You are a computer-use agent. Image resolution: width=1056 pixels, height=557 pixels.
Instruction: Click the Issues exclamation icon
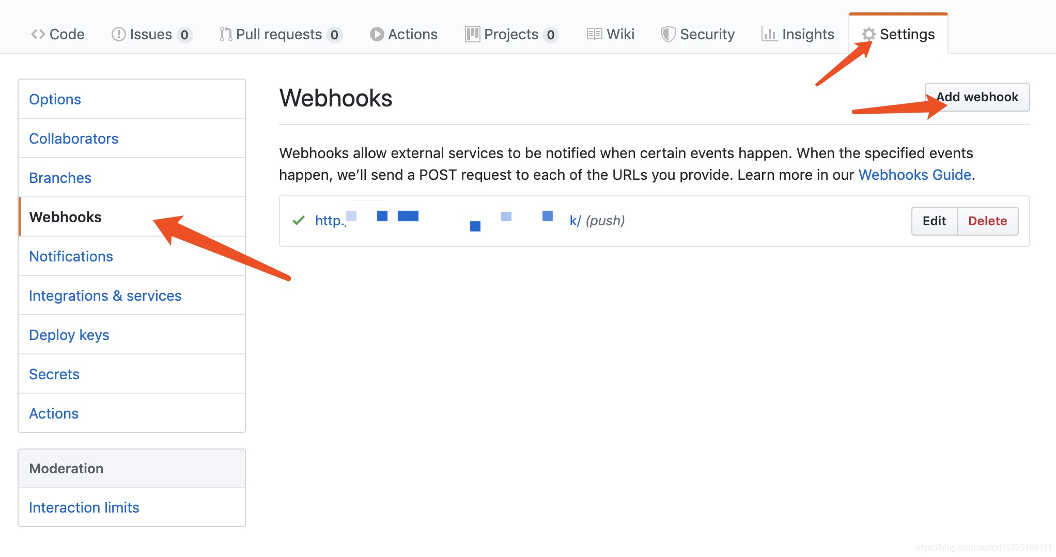tap(118, 34)
